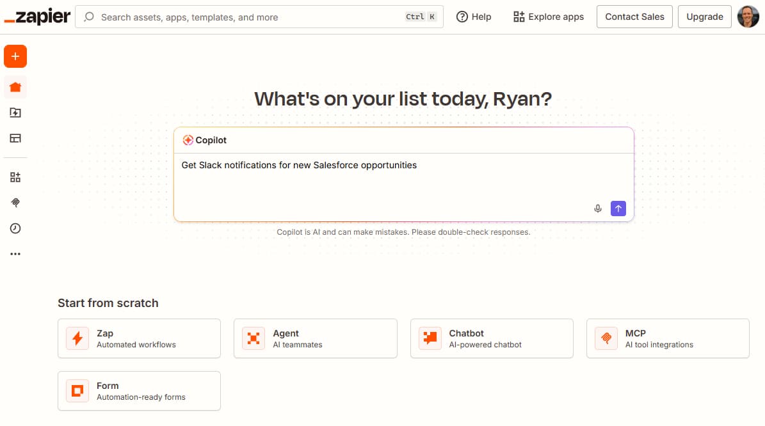Screen dimensions: 765x426
Task: Focus the search assets and apps field
Action: (x=259, y=17)
